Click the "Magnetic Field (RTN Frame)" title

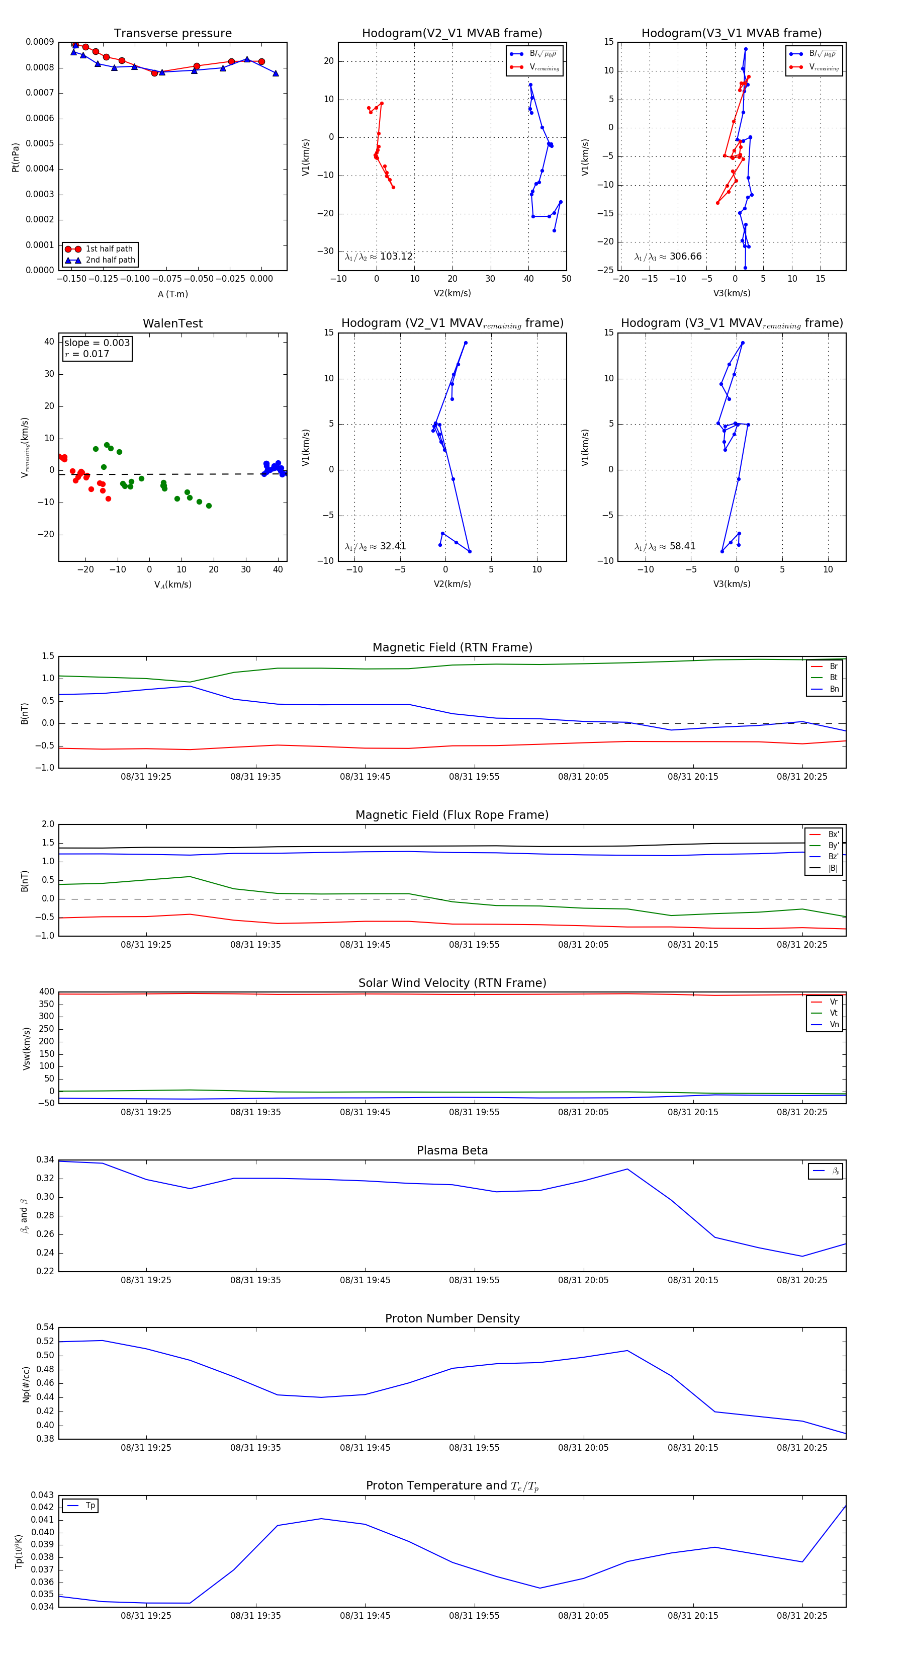(452, 647)
